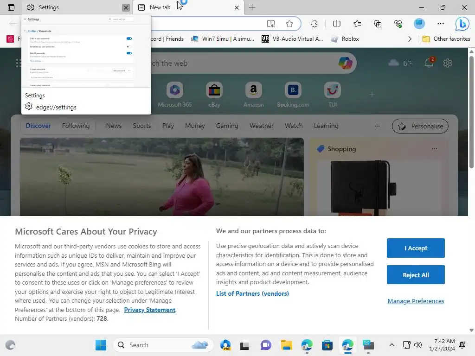Open the Windows Start button
475x356 pixels.
pyautogui.click(x=101, y=345)
